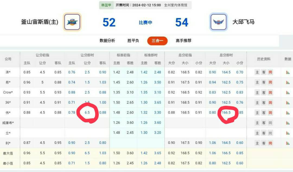Click the 客 history button in 伟* row

264,113
